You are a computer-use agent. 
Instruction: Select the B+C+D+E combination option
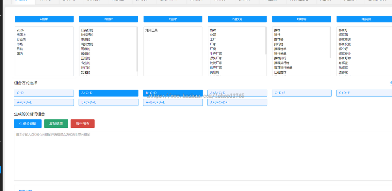point(108,102)
